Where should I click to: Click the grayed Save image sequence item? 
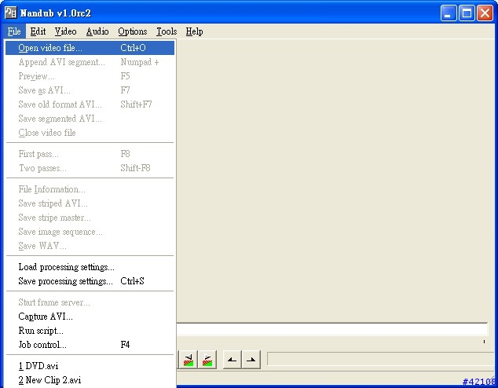click(90, 232)
